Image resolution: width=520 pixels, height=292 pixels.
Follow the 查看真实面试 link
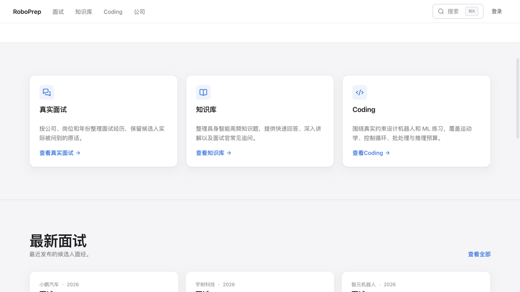point(60,153)
